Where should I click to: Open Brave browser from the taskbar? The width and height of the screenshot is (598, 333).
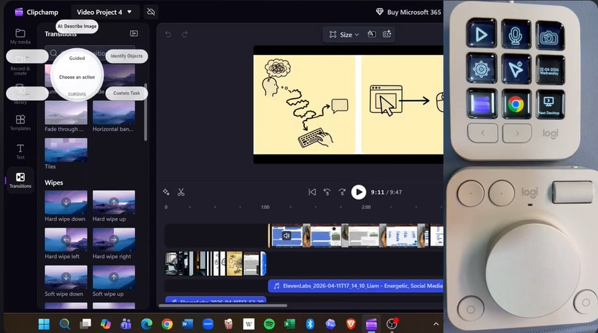(x=351, y=324)
